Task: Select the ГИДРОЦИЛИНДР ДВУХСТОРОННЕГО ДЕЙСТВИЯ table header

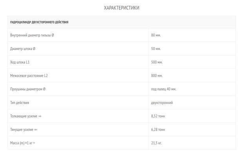Action: coord(39,22)
